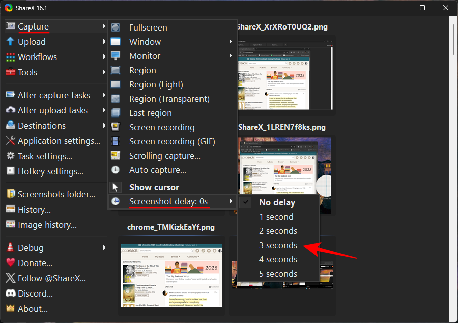458x323 pixels.
Task: Click the Discord logo icon
Action: (10, 293)
